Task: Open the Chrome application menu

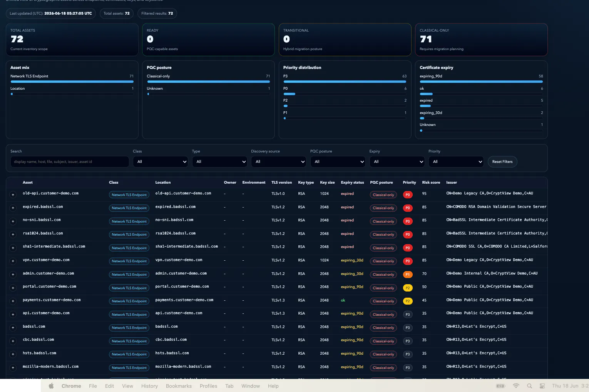Action: tap(71, 386)
